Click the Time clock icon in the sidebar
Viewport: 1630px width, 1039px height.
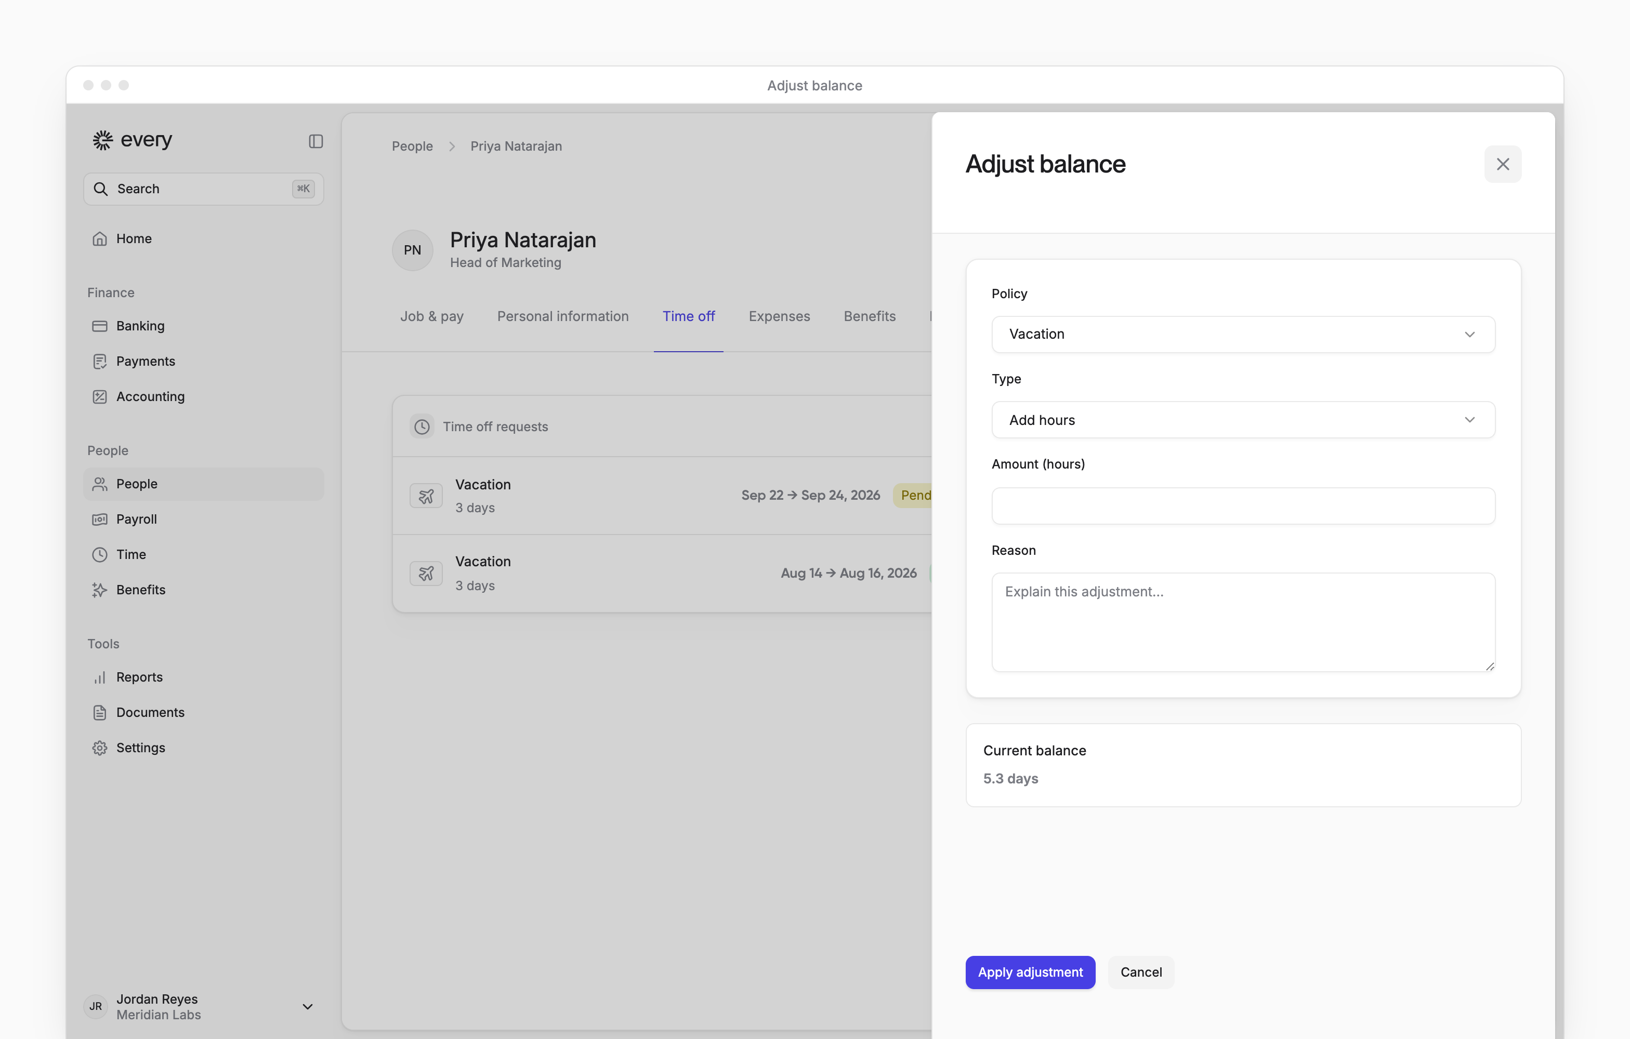[x=99, y=555]
